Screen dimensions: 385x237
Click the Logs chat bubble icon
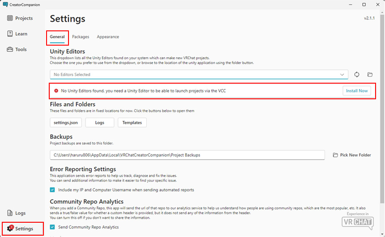10,213
